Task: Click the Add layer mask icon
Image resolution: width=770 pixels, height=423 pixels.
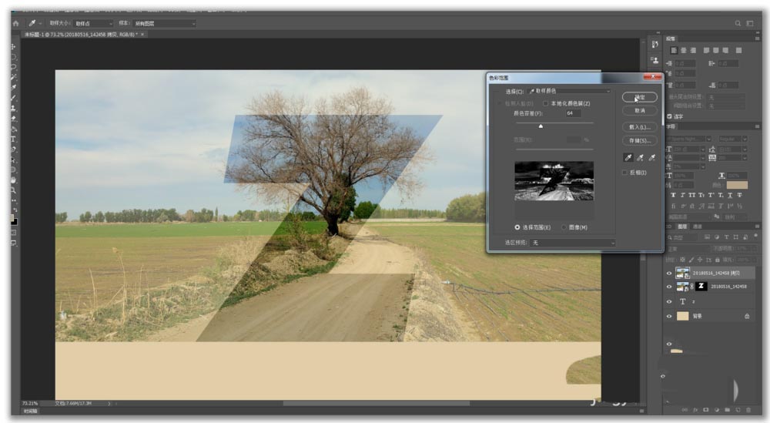Action: point(706,410)
